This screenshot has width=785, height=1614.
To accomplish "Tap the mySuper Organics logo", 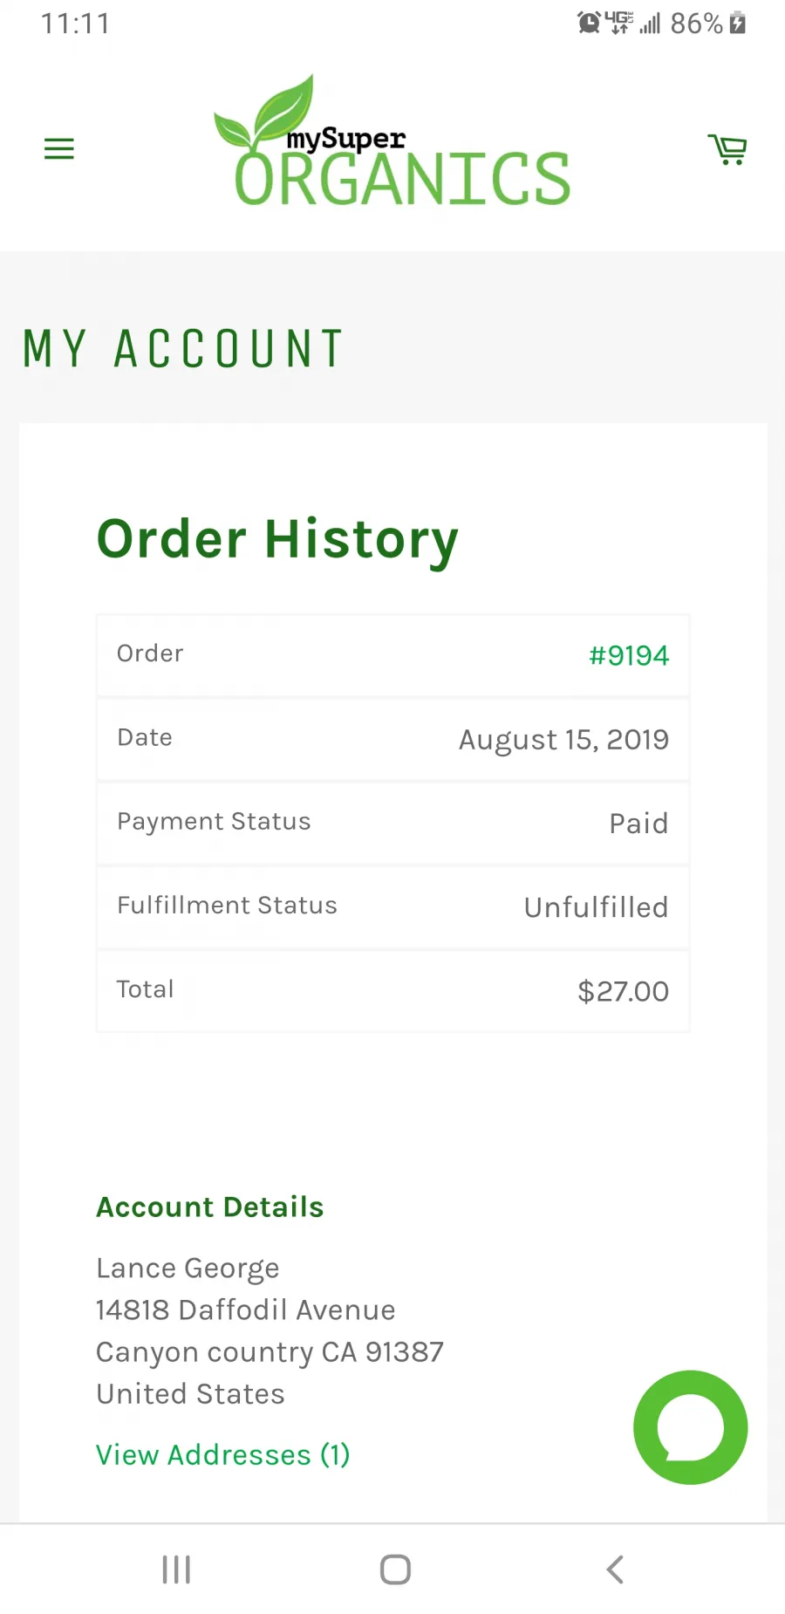I will point(392,142).
